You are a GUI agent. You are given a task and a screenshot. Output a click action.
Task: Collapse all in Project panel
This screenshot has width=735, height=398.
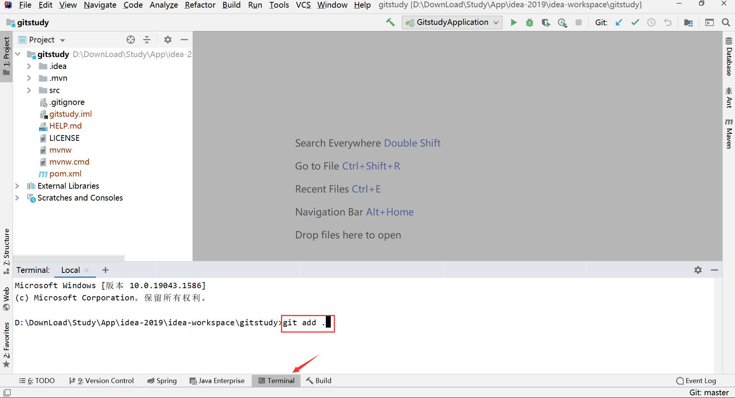point(147,40)
